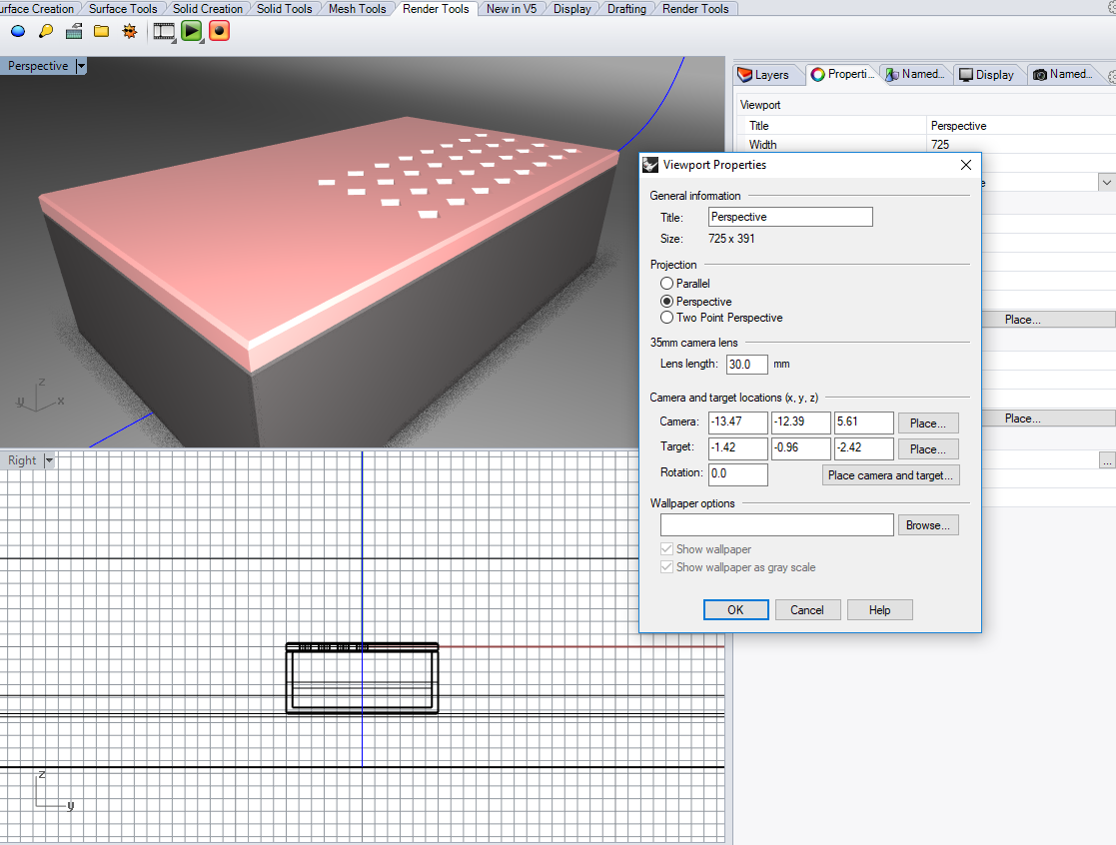
Task: Switch to the Solid Tools toolbar tab
Action: tap(284, 9)
